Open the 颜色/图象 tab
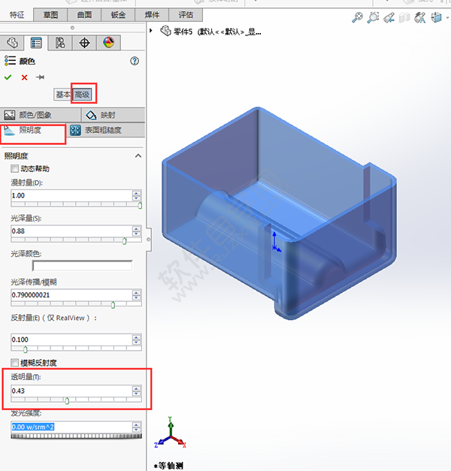Screen dimensions: 451x471 point(41,115)
